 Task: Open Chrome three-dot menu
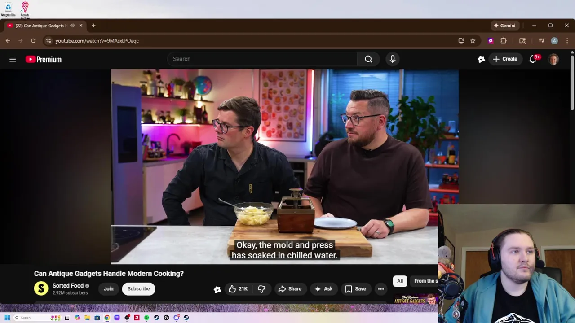coord(567,41)
